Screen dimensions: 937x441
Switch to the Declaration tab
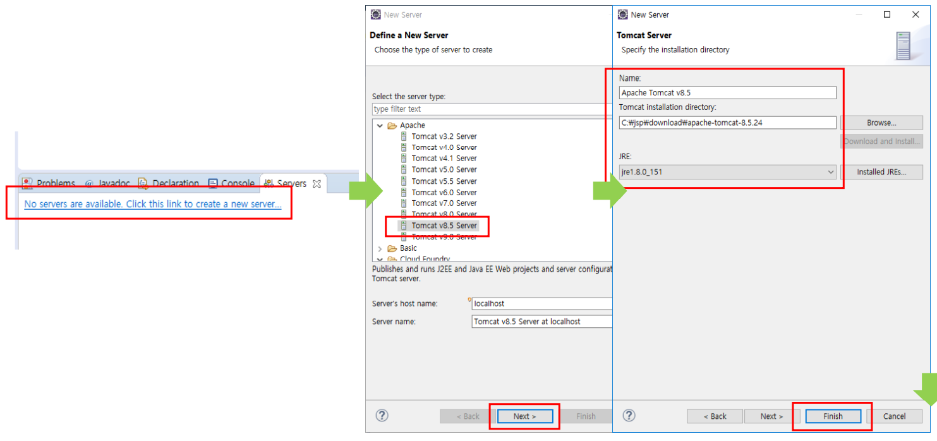tap(169, 183)
